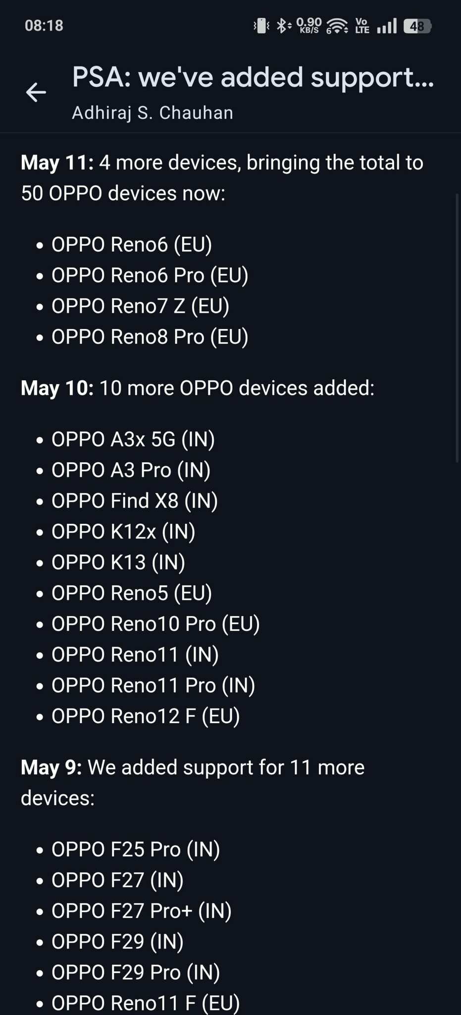Tap the back arrow icon

click(x=36, y=92)
